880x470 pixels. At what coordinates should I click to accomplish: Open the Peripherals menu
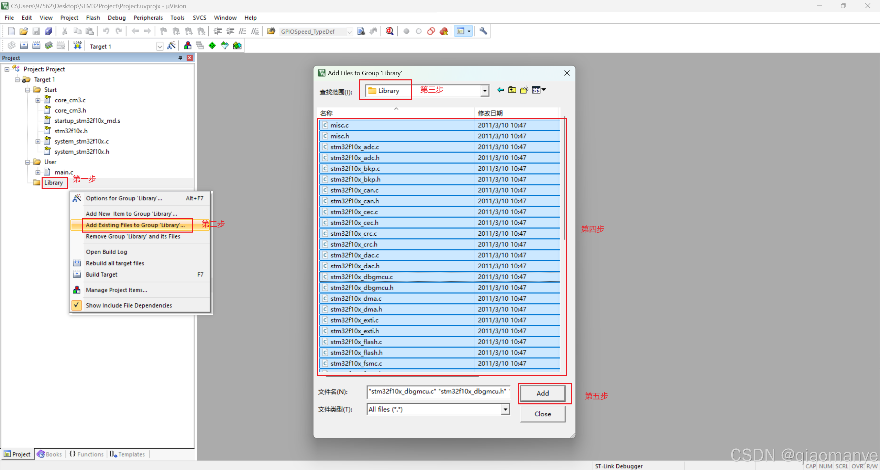[x=148, y=18]
